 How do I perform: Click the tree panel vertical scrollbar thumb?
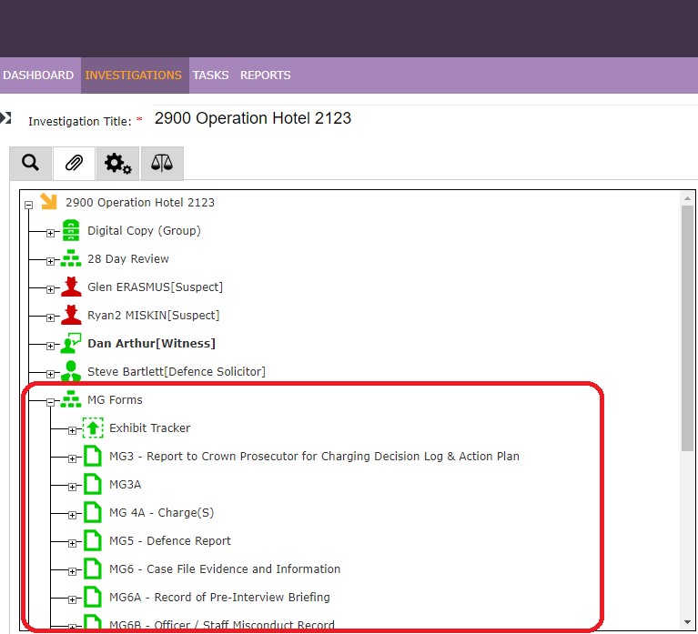(x=687, y=328)
